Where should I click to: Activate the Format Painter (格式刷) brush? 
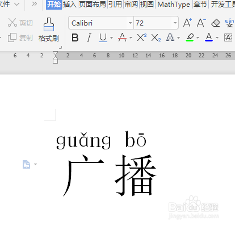pyautogui.click(x=49, y=30)
